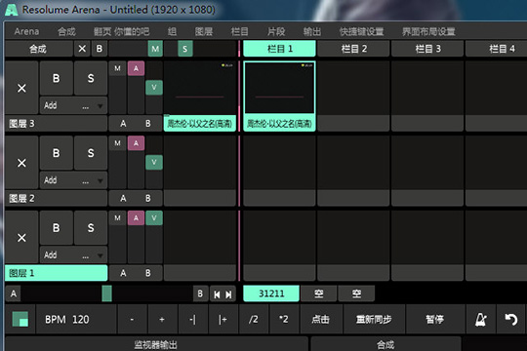
Task: Select the 图层 3 layer name
Action: coord(57,123)
